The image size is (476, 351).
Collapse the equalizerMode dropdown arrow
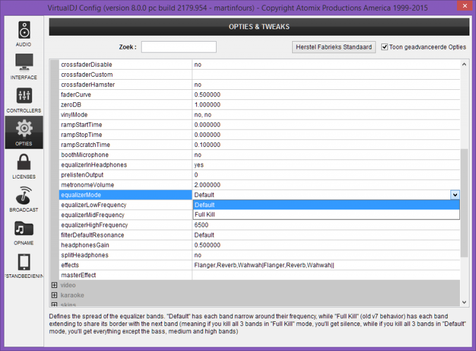[x=455, y=195]
